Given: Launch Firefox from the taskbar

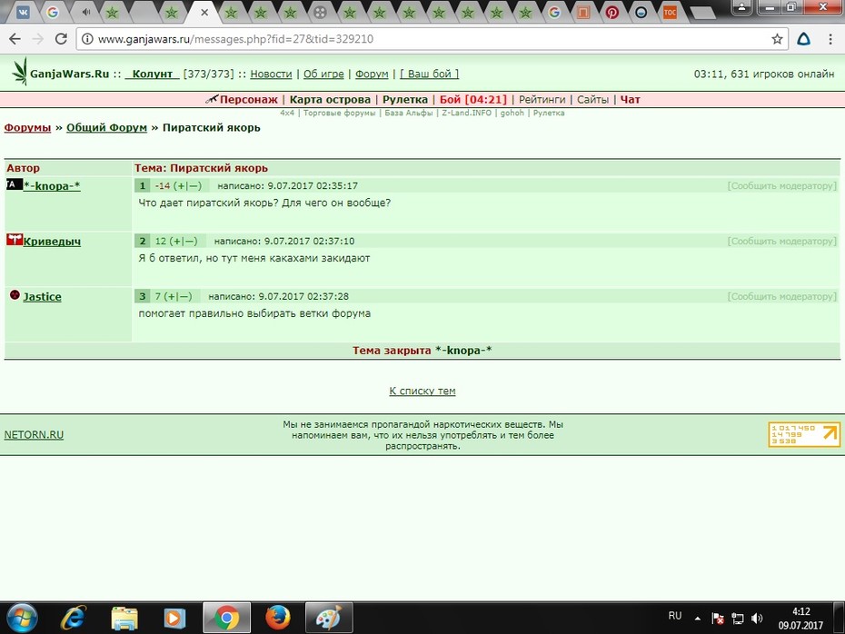Looking at the screenshot, I should coord(277,618).
